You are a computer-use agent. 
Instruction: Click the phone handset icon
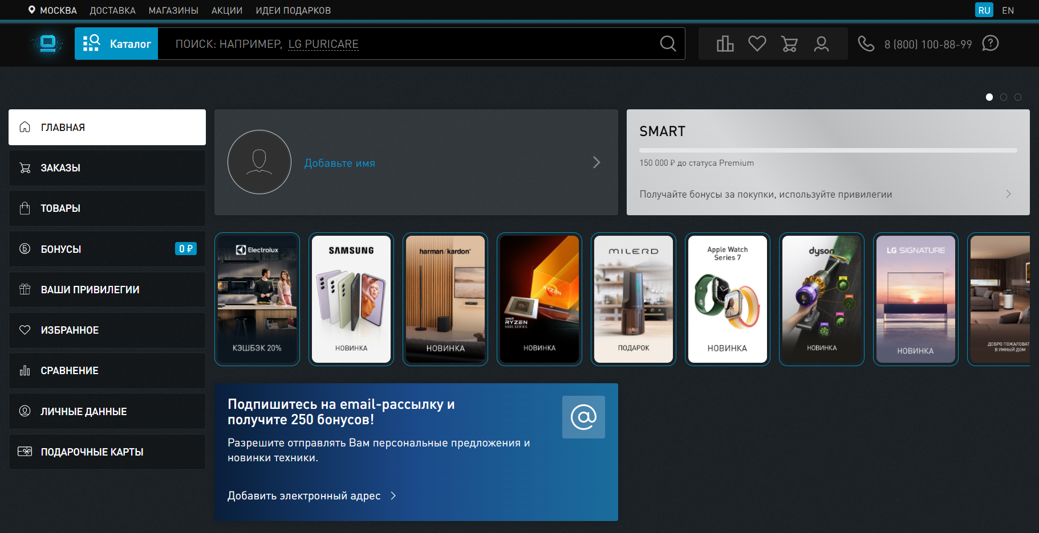point(866,44)
